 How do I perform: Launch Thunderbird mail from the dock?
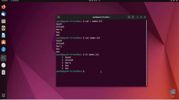pos(3,14)
